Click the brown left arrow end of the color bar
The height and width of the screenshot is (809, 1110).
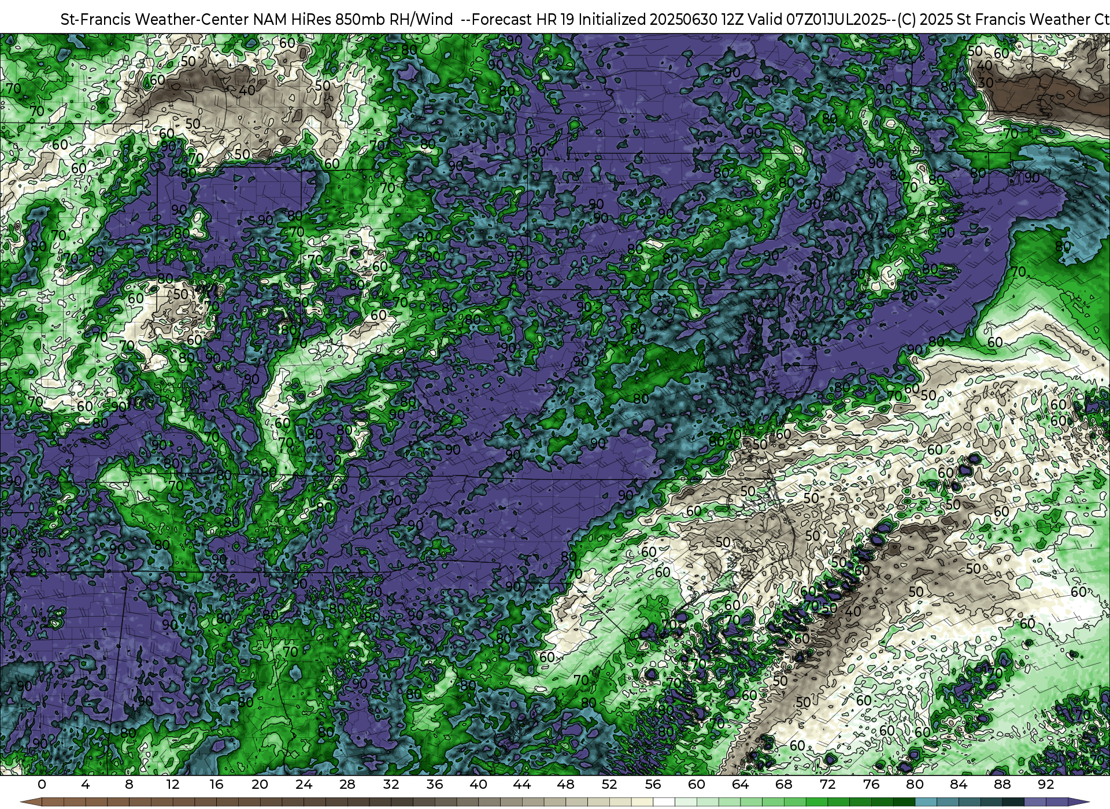tap(31, 802)
